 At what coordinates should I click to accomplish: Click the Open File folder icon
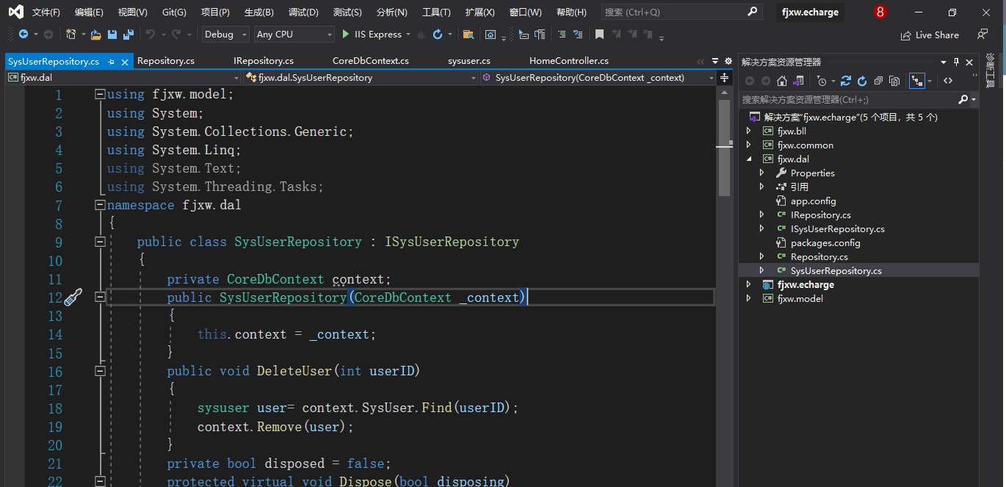[x=95, y=35]
